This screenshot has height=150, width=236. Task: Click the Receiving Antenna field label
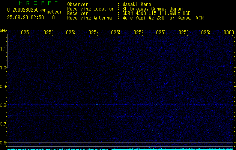pyautogui.click(x=89, y=18)
